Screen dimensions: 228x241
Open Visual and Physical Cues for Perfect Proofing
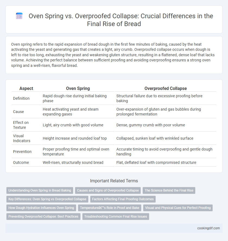178,208
